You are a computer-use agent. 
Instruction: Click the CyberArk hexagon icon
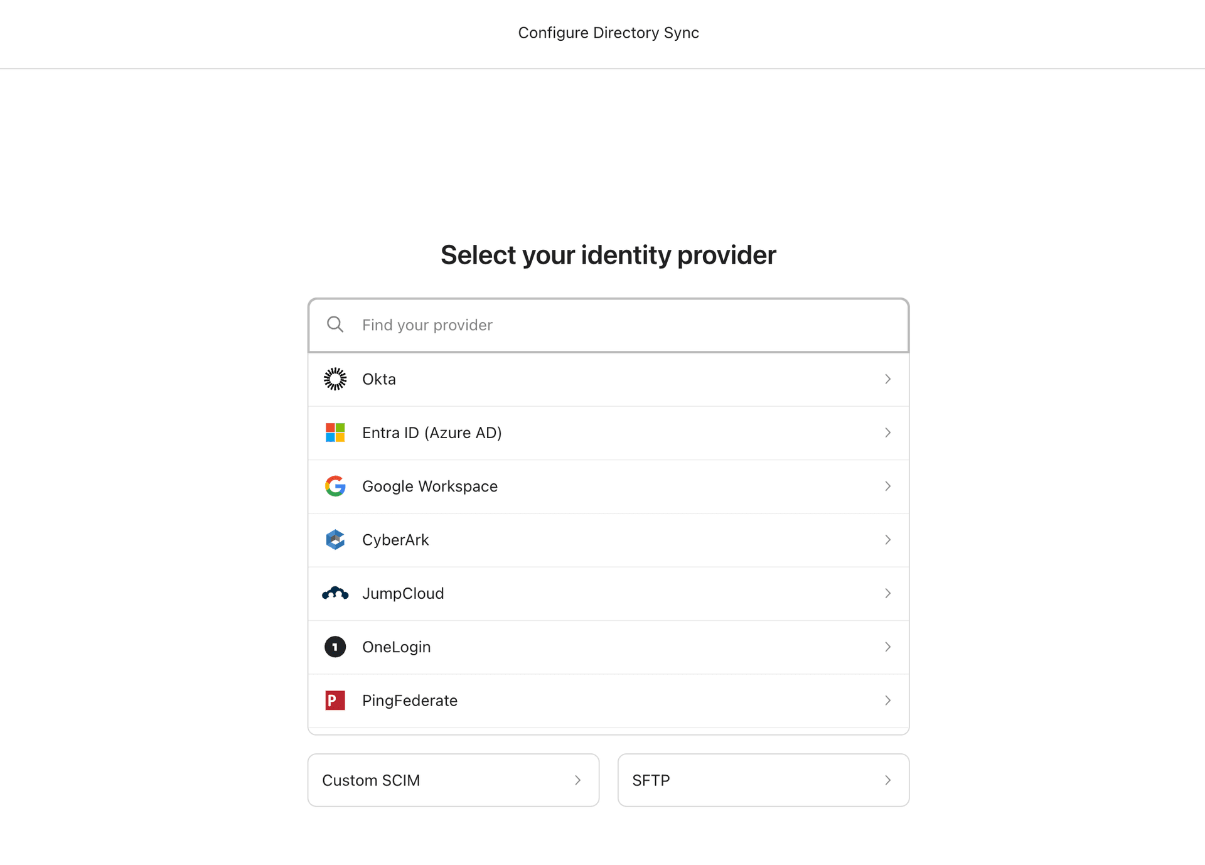click(335, 540)
